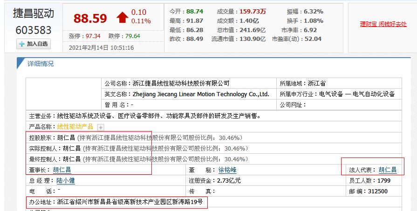Click the 控股股东 row with 胡仁昌
Screen dimensions: 417x211
[213, 138]
